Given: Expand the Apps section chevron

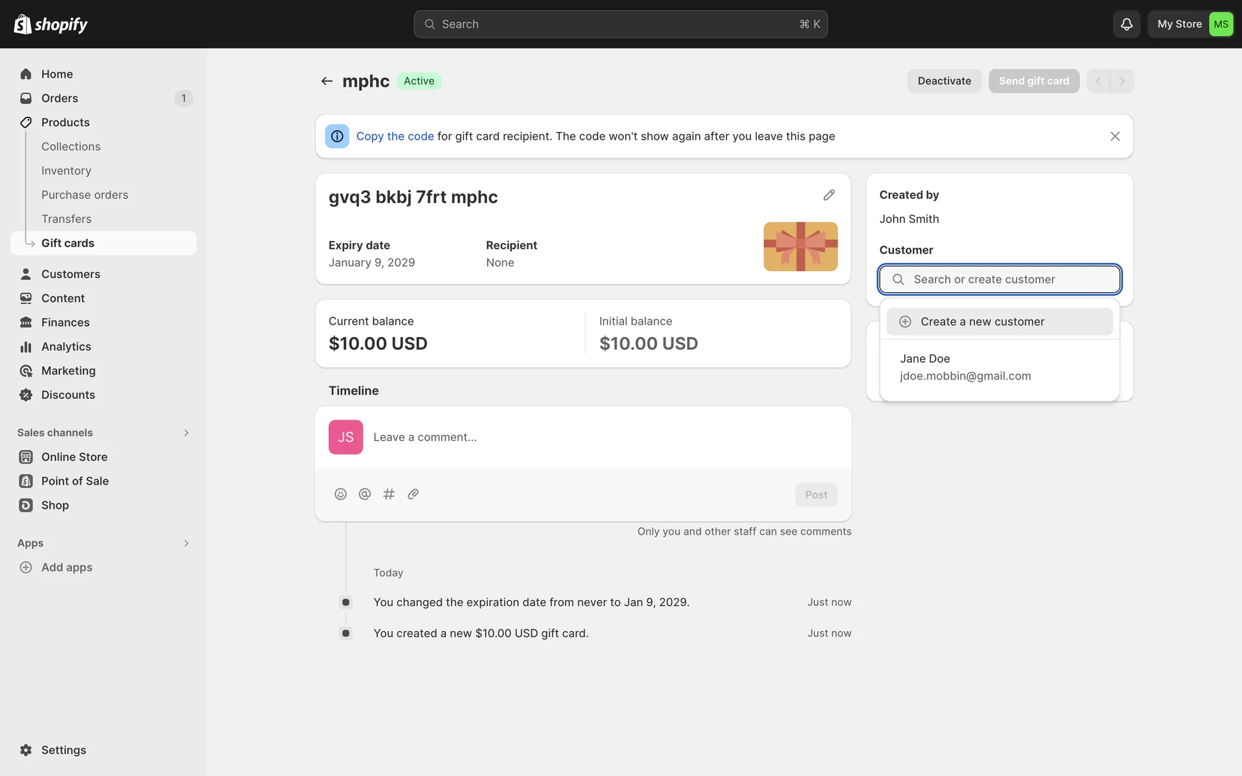Looking at the screenshot, I should [x=186, y=543].
